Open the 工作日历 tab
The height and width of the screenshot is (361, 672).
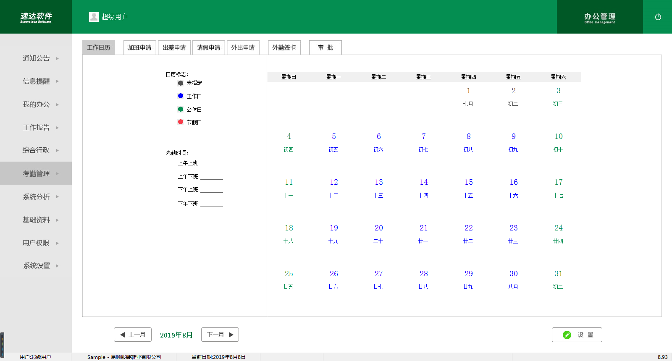(x=99, y=47)
